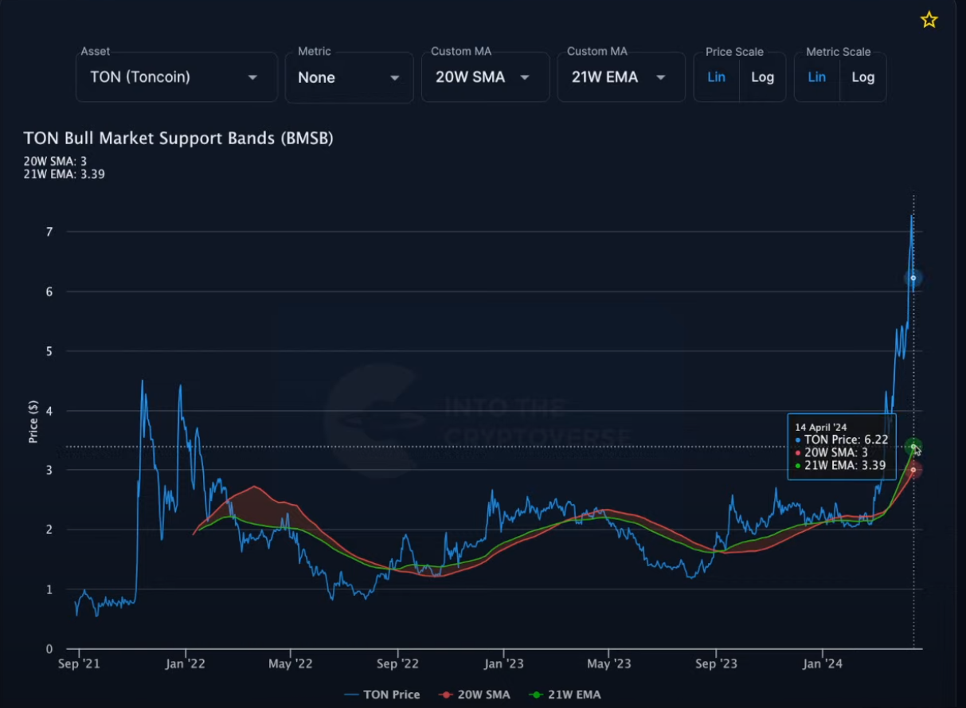Click the blue TON price marker on chart

click(x=913, y=278)
